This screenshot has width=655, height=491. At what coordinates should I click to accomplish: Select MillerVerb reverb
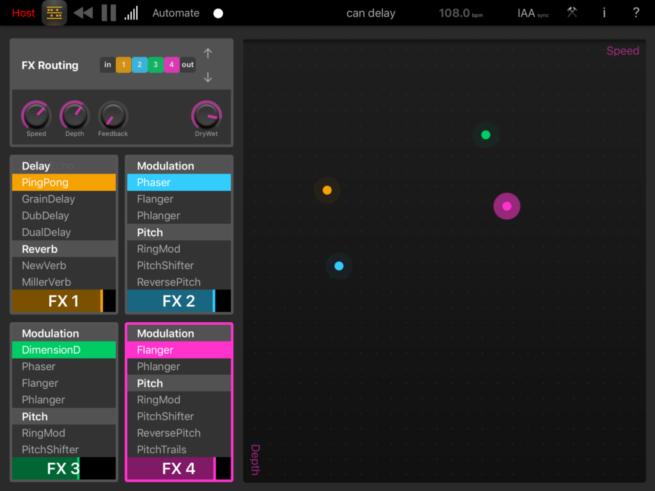tap(64, 282)
